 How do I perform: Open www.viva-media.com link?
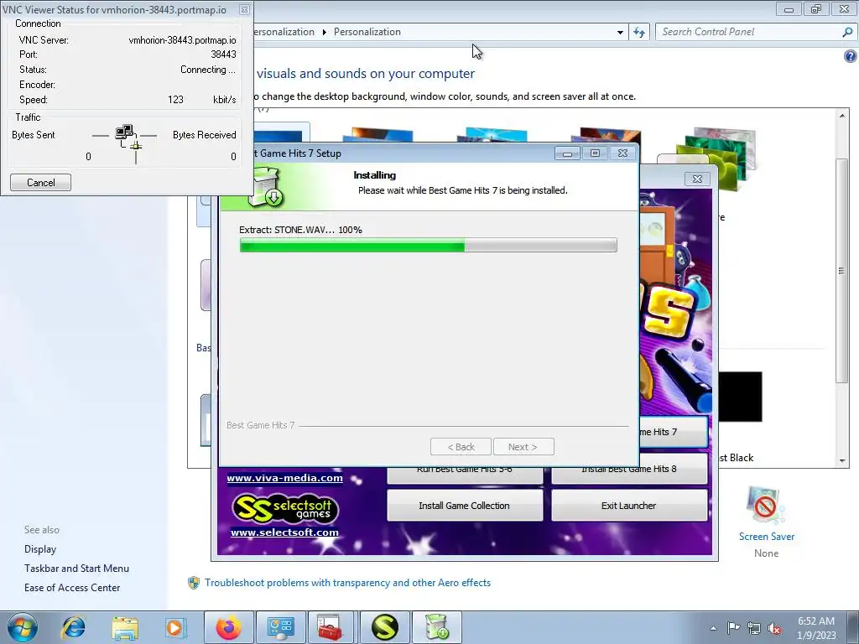click(x=285, y=478)
